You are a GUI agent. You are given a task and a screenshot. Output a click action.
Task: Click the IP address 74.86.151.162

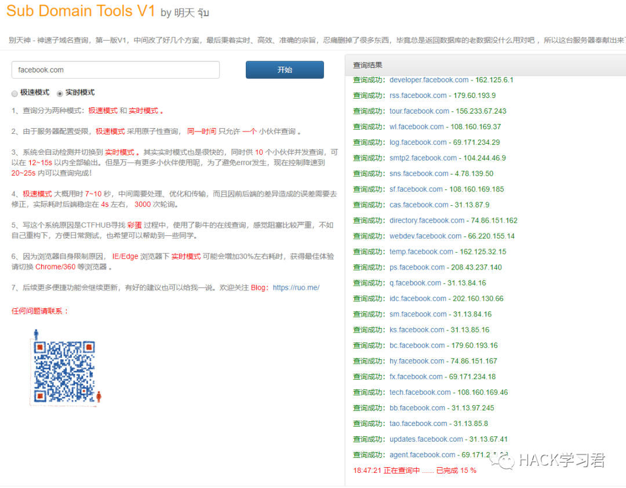coord(494,220)
